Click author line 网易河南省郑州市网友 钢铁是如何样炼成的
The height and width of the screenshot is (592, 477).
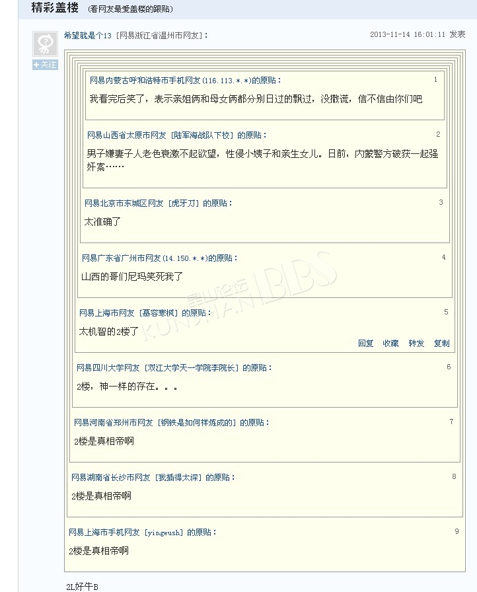(x=171, y=422)
